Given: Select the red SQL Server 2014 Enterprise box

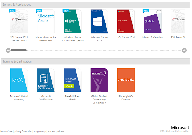Looking at the screenshot, I should point(126,21).
